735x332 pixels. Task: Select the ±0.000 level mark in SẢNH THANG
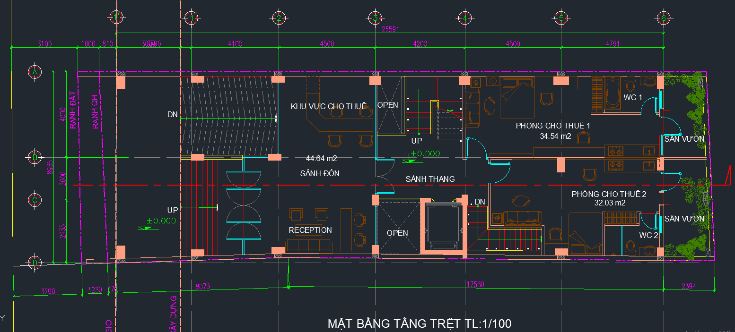pos(420,156)
